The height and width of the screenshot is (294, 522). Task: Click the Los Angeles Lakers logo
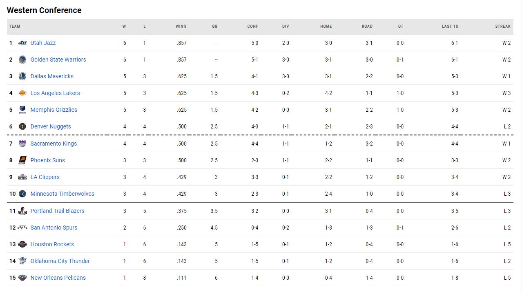[x=22, y=93]
